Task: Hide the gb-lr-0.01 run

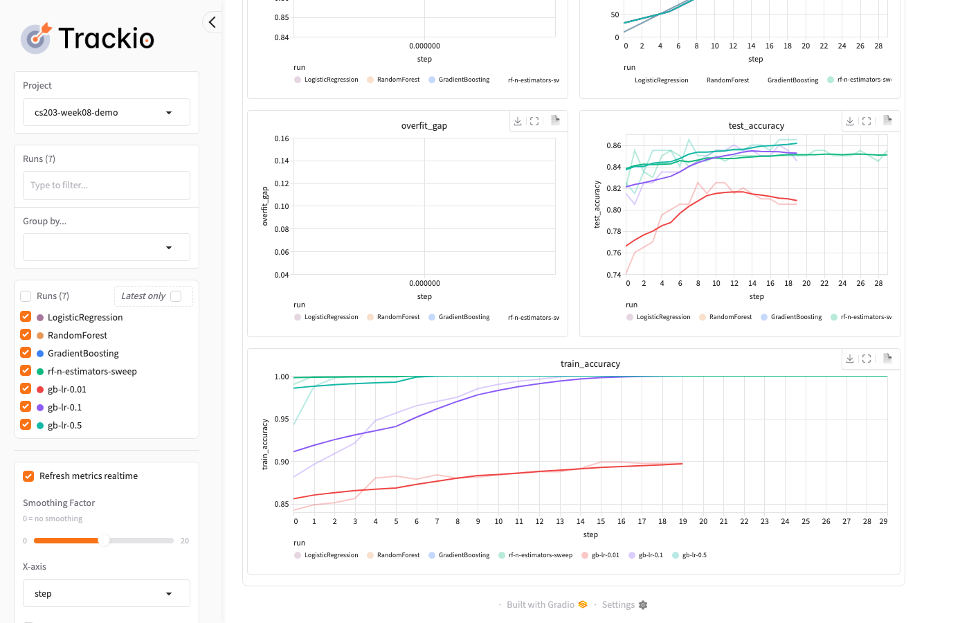Action: pos(26,389)
